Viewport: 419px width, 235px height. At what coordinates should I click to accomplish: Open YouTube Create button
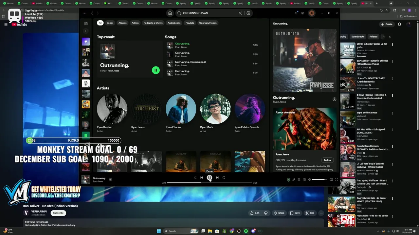(387, 24)
